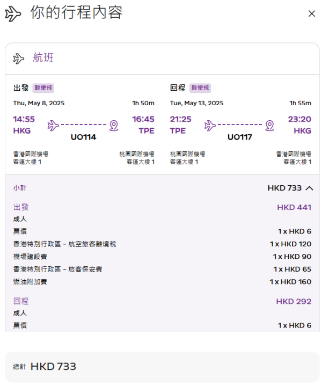Click arrival time 16:45
This screenshot has width=322, height=386.
click(143, 119)
